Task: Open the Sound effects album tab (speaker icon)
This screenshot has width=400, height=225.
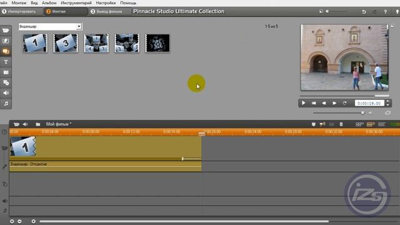Action: click(x=6, y=93)
